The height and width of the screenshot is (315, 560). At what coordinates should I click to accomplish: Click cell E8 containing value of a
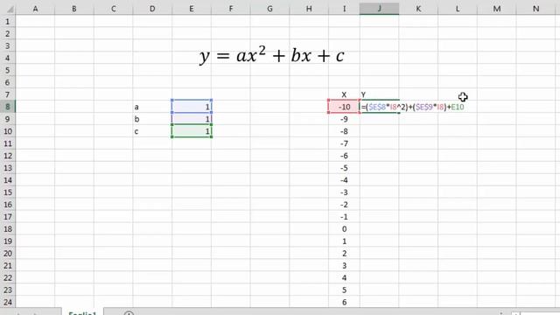point(192,107)
